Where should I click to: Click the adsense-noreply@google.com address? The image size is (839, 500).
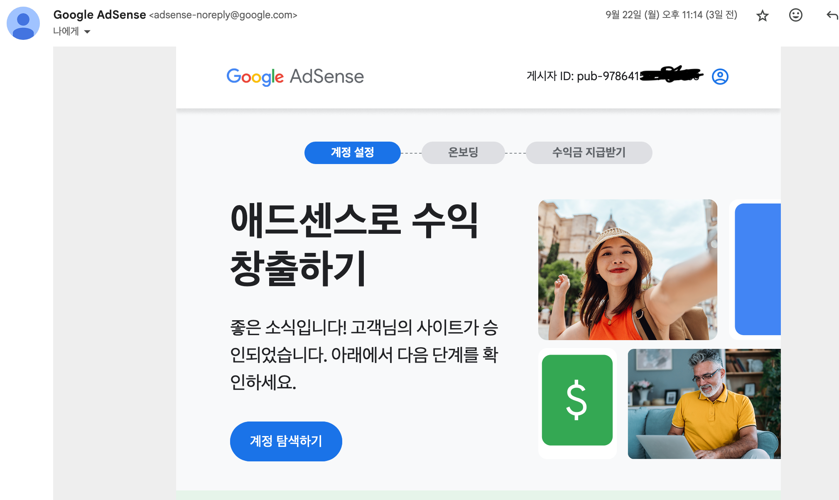[223, 15]
